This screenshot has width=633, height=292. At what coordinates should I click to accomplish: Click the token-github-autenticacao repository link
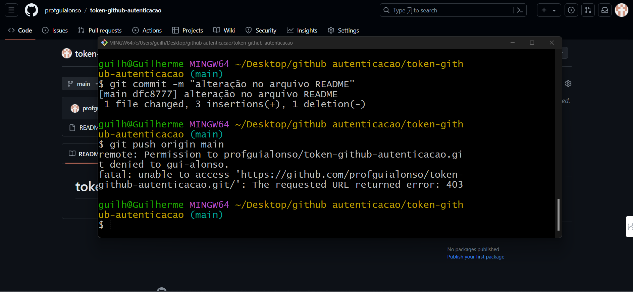point(125,10)
